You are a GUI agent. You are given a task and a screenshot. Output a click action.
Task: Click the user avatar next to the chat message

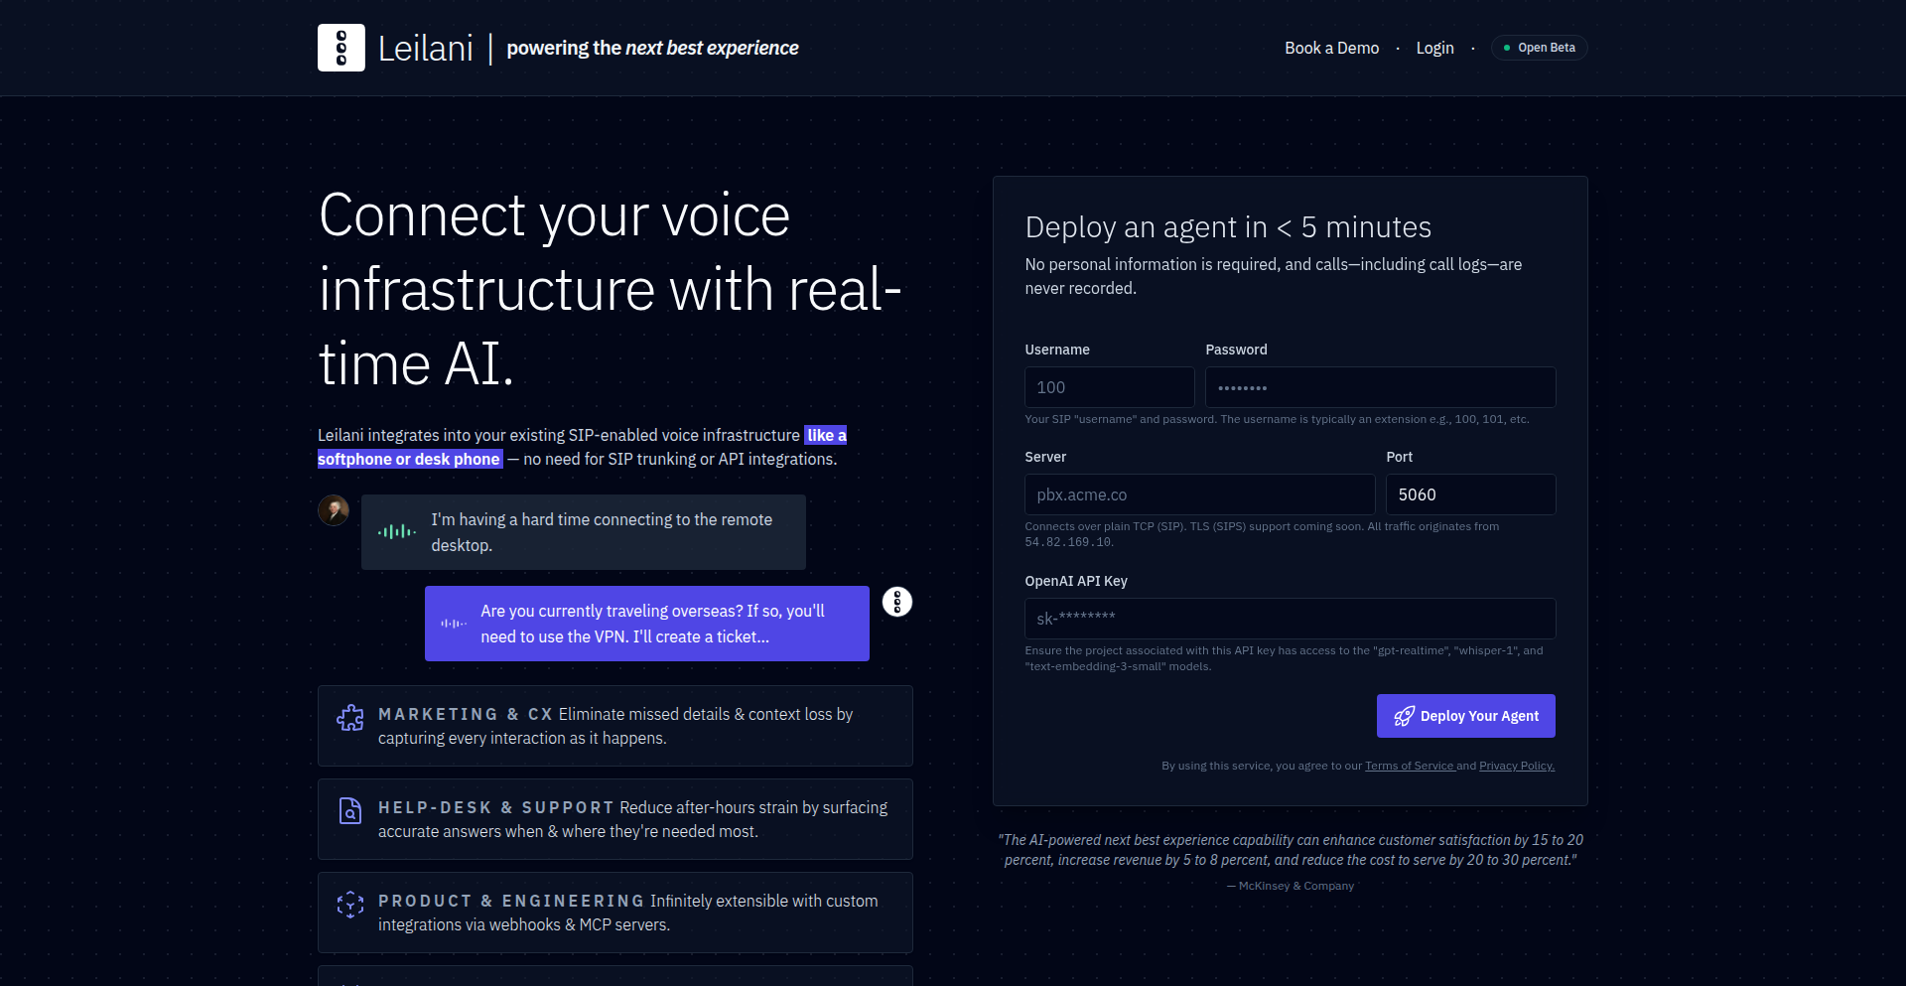pos(334,510)
